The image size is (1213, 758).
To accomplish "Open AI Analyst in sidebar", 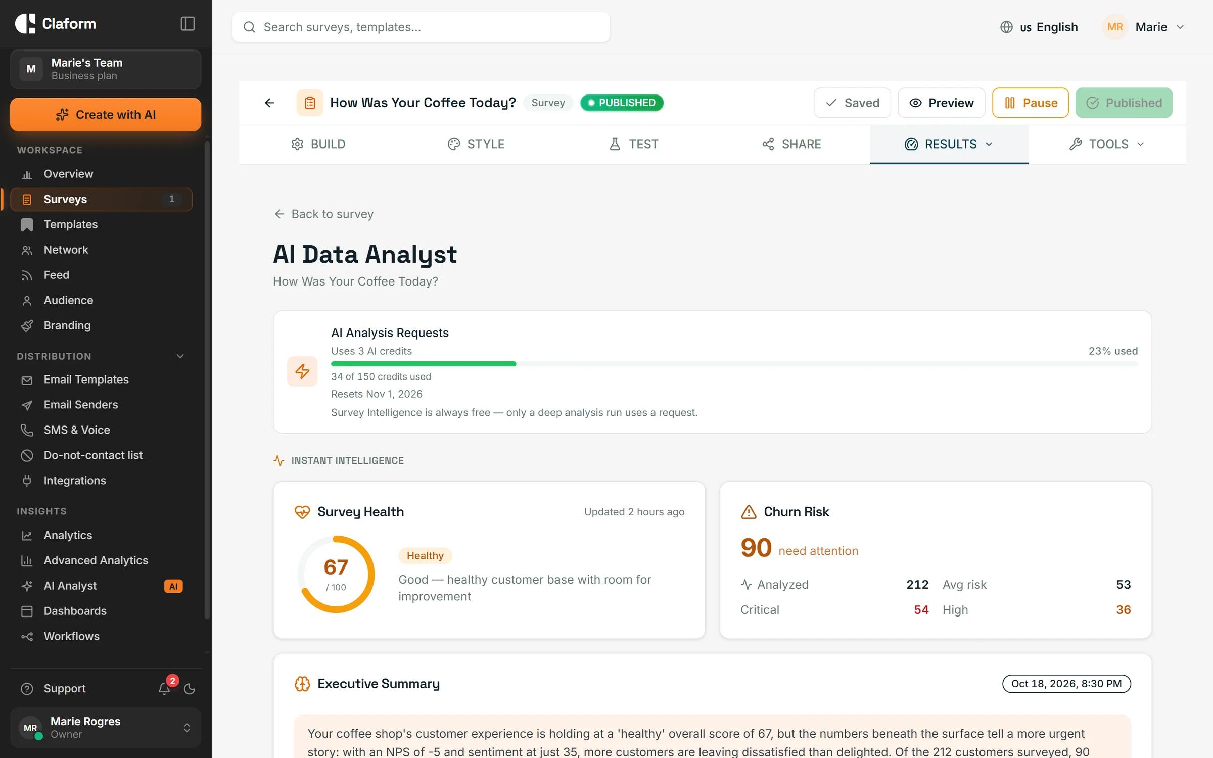I will [x=101, y=586].
